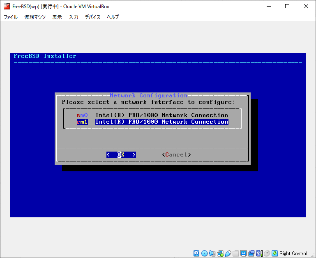Click the hard disk activity status icon

coord(196,253)
